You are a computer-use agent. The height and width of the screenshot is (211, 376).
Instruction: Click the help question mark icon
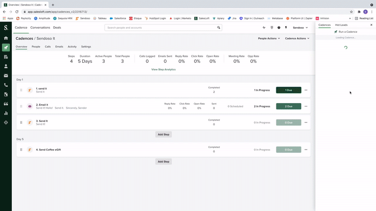[279, 28]
